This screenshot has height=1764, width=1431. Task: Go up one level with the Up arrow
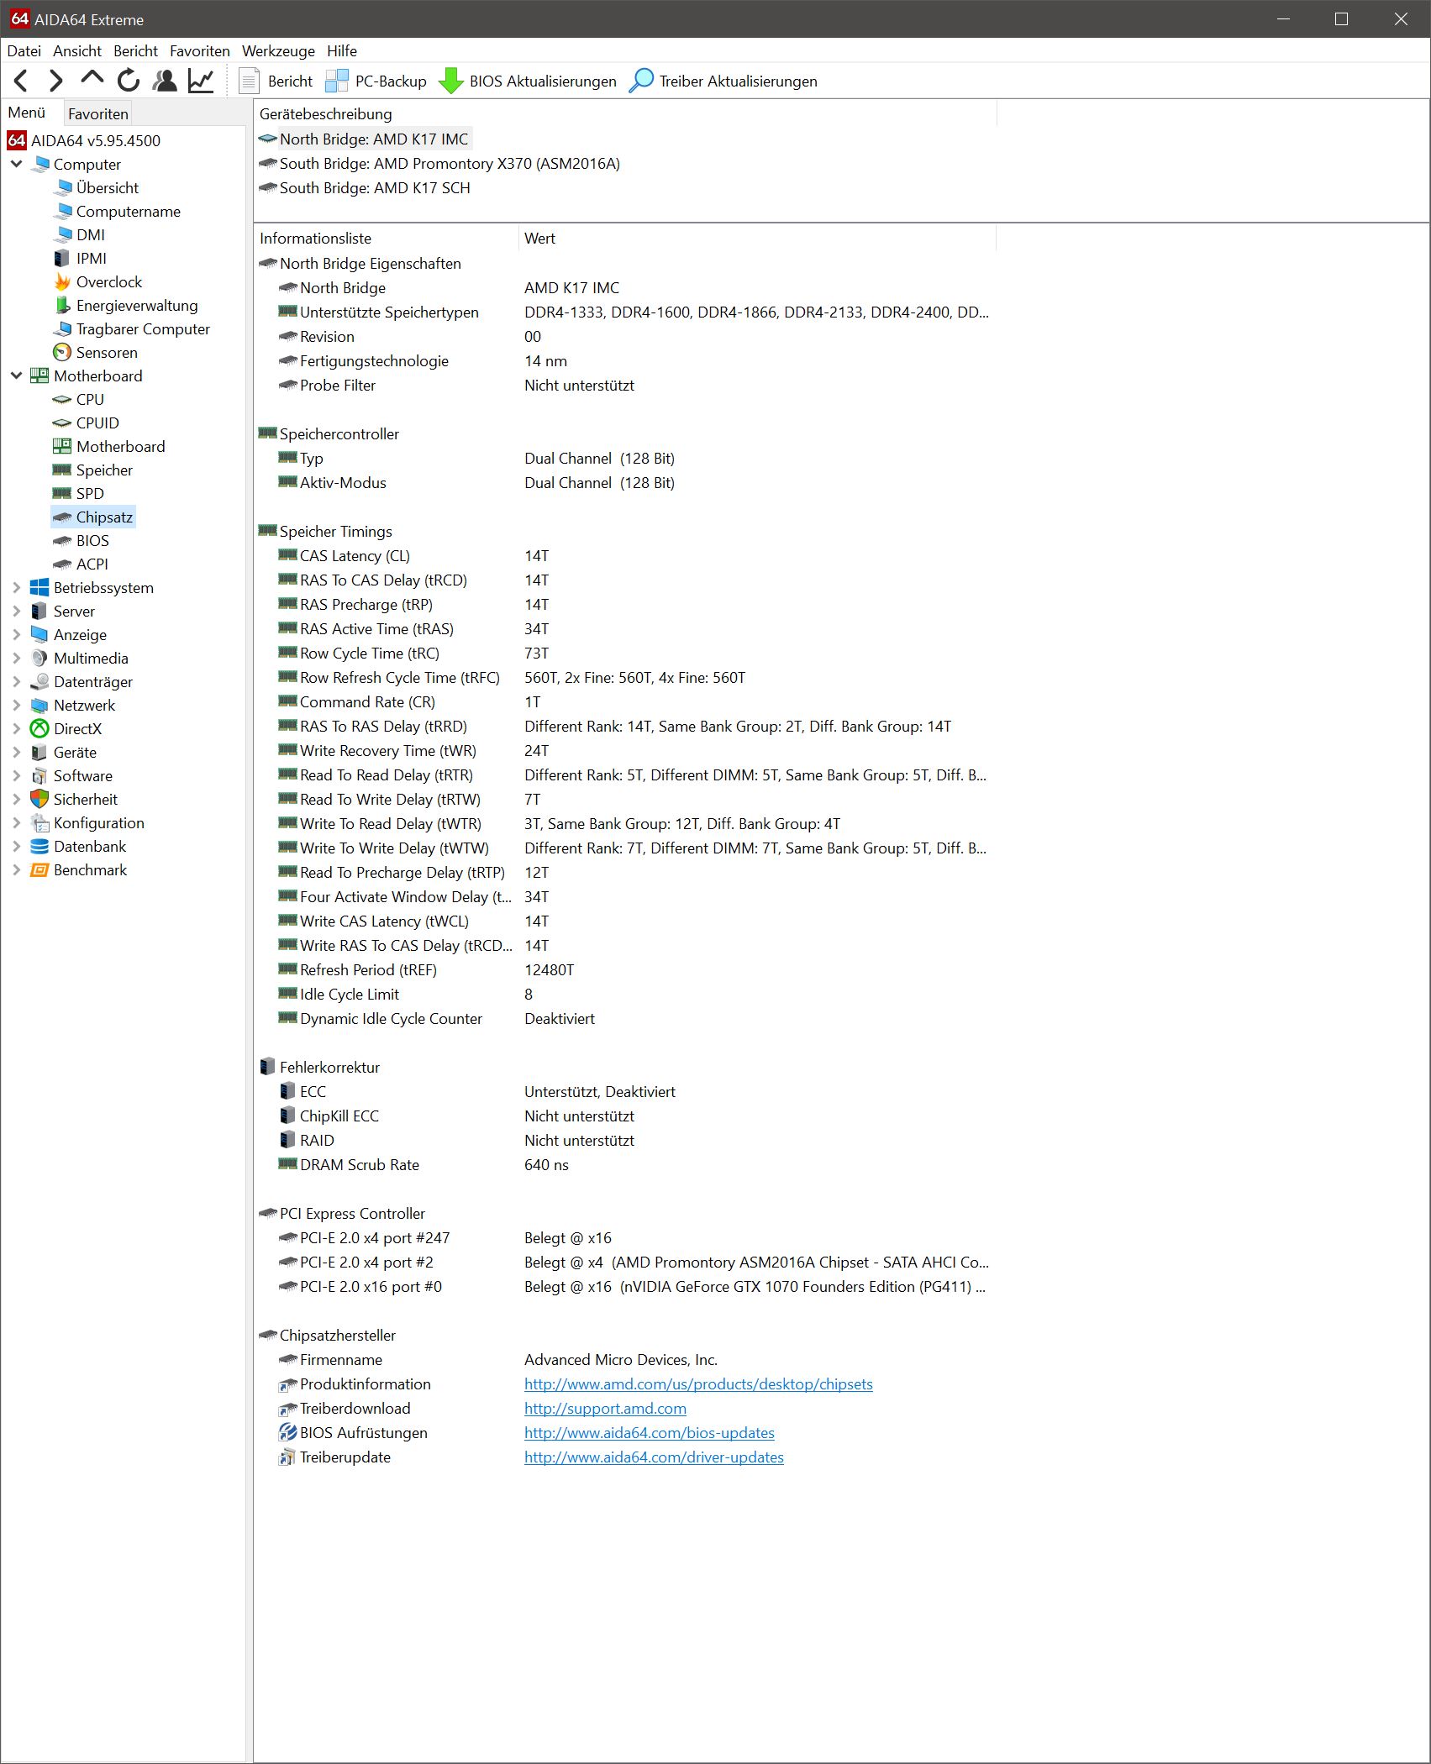click(x=92, y=80)
